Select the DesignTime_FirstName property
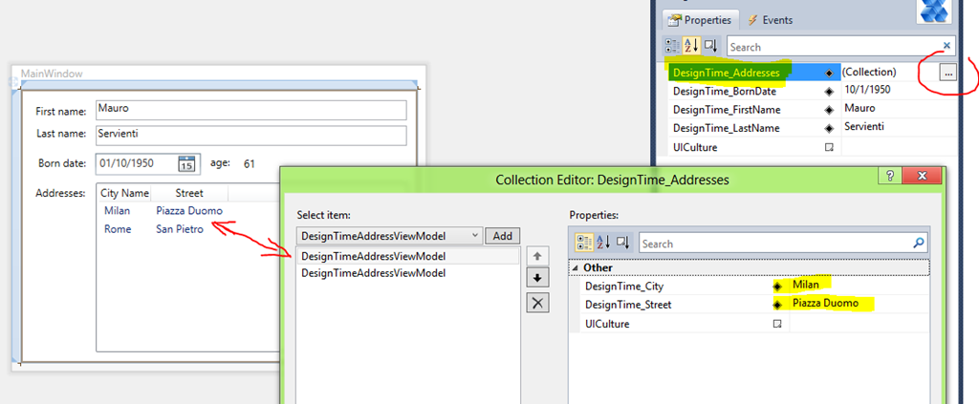The image size is (979, 404). click(727, 110)
